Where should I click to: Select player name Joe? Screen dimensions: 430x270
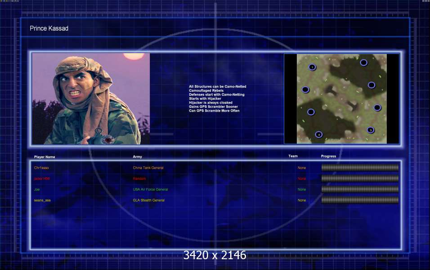(x=37, y=189)
